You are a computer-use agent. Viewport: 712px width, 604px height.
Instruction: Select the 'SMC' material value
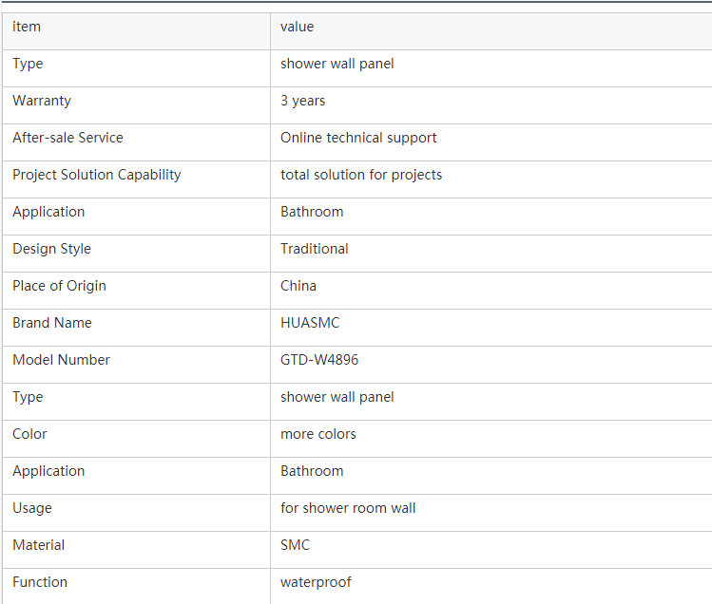tap(295, 545)
